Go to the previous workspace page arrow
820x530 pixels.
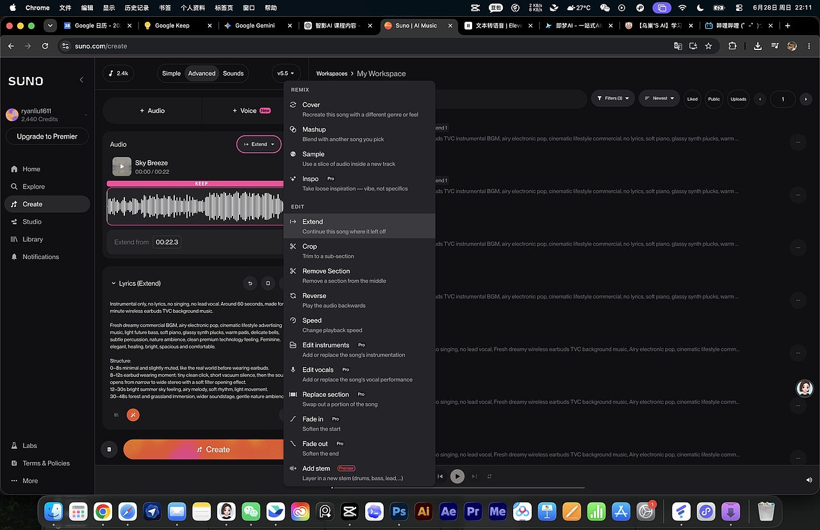[x=760, y=99]
